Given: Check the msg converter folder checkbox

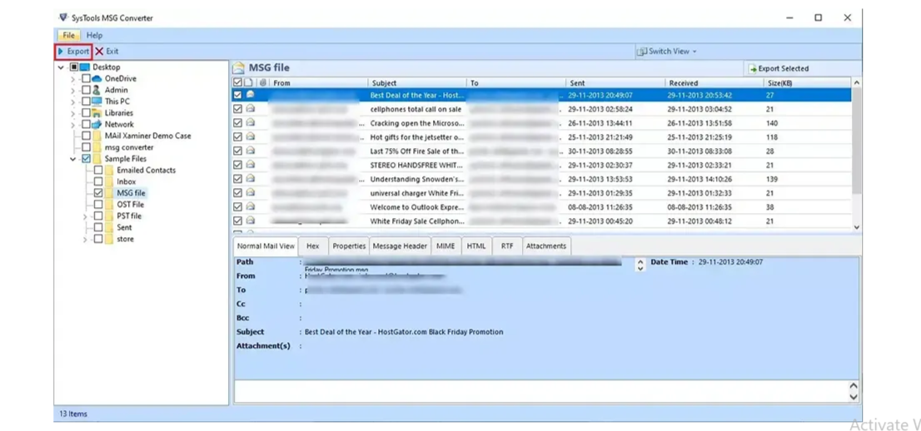Looking at the screenshot, I should (x=86, y=146).
